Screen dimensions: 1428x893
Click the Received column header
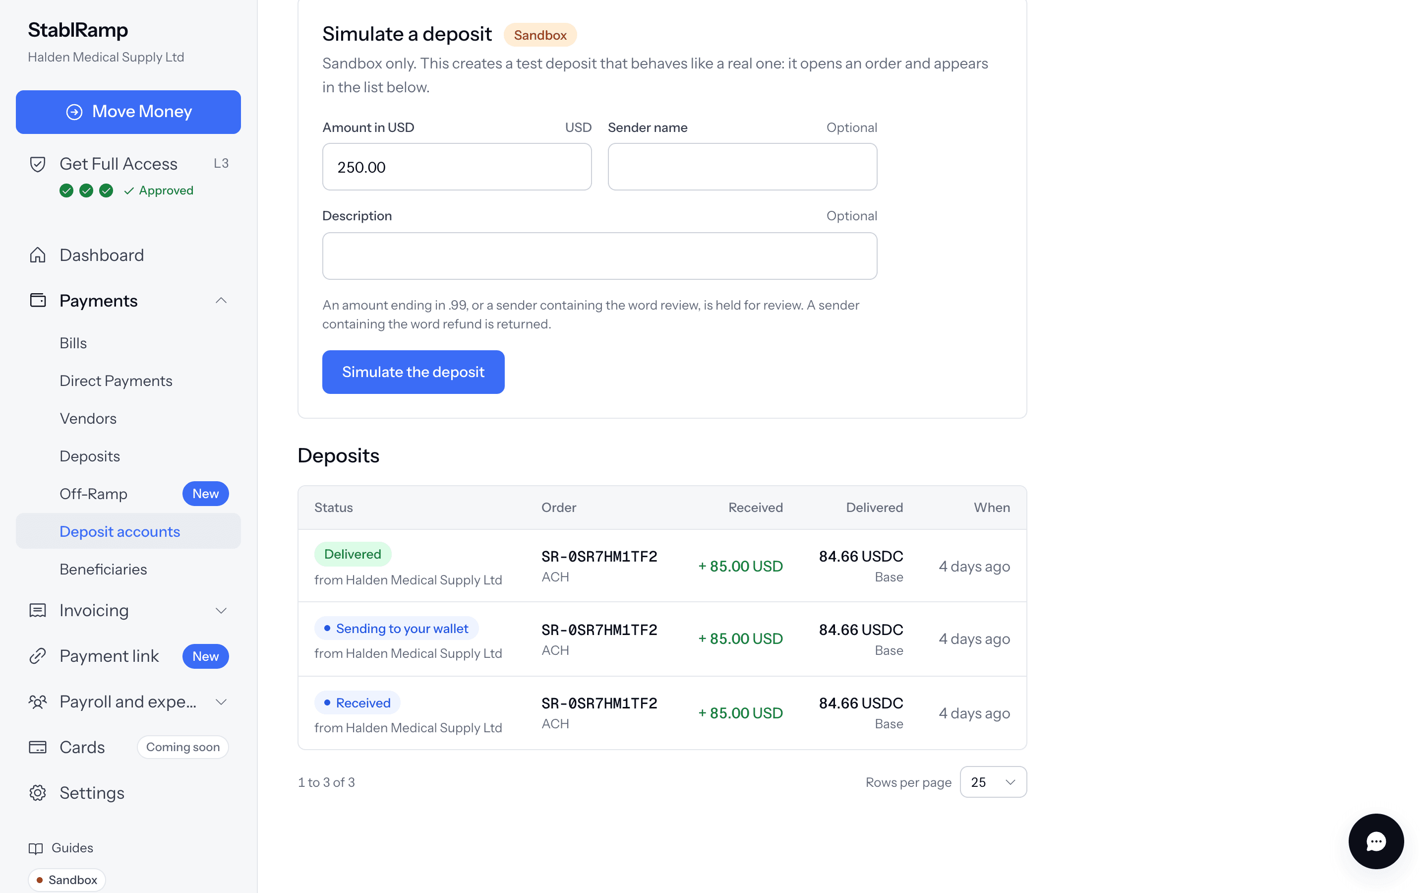[755, 508]
